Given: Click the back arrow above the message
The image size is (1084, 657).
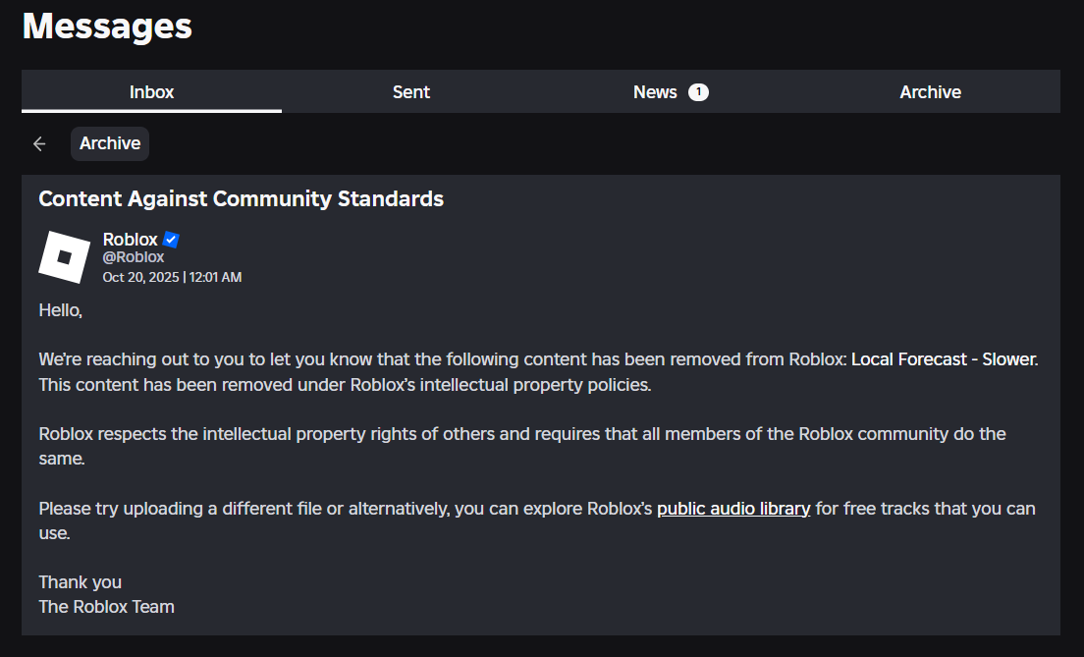Looking at the screenshot, I should (x=38, y=143).
